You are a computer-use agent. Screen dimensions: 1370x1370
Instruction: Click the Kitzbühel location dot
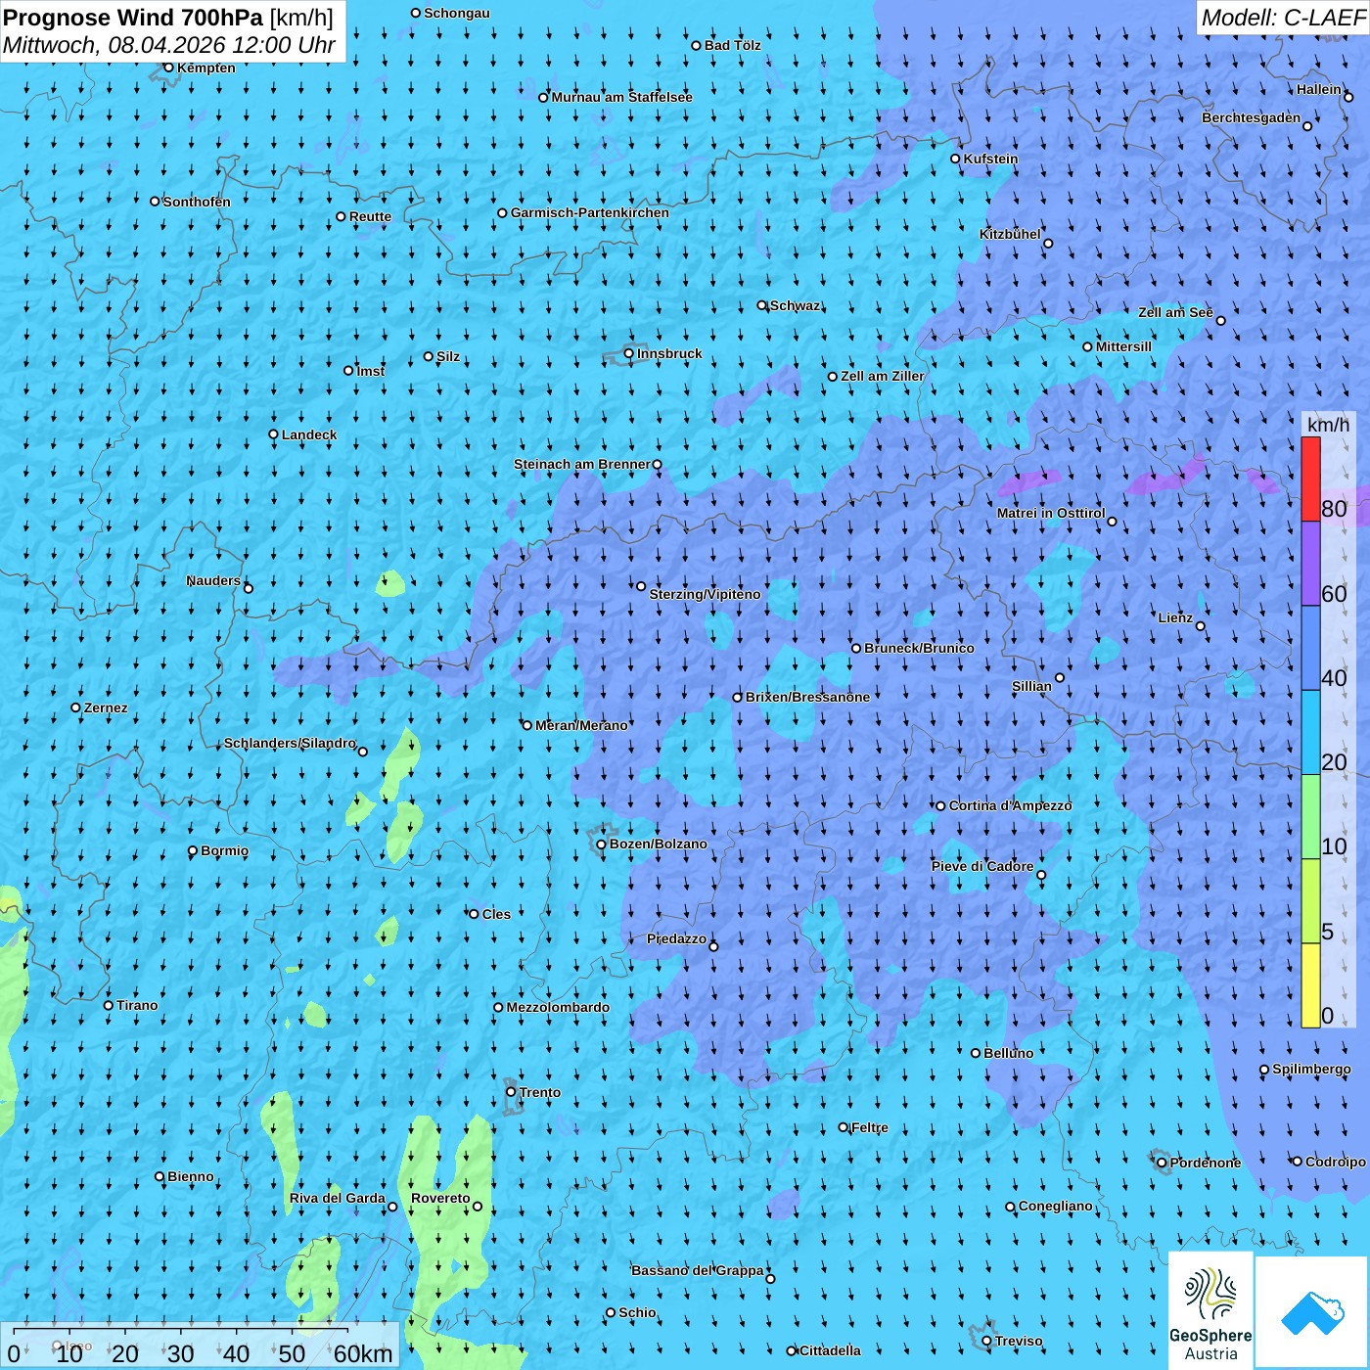1048,244
